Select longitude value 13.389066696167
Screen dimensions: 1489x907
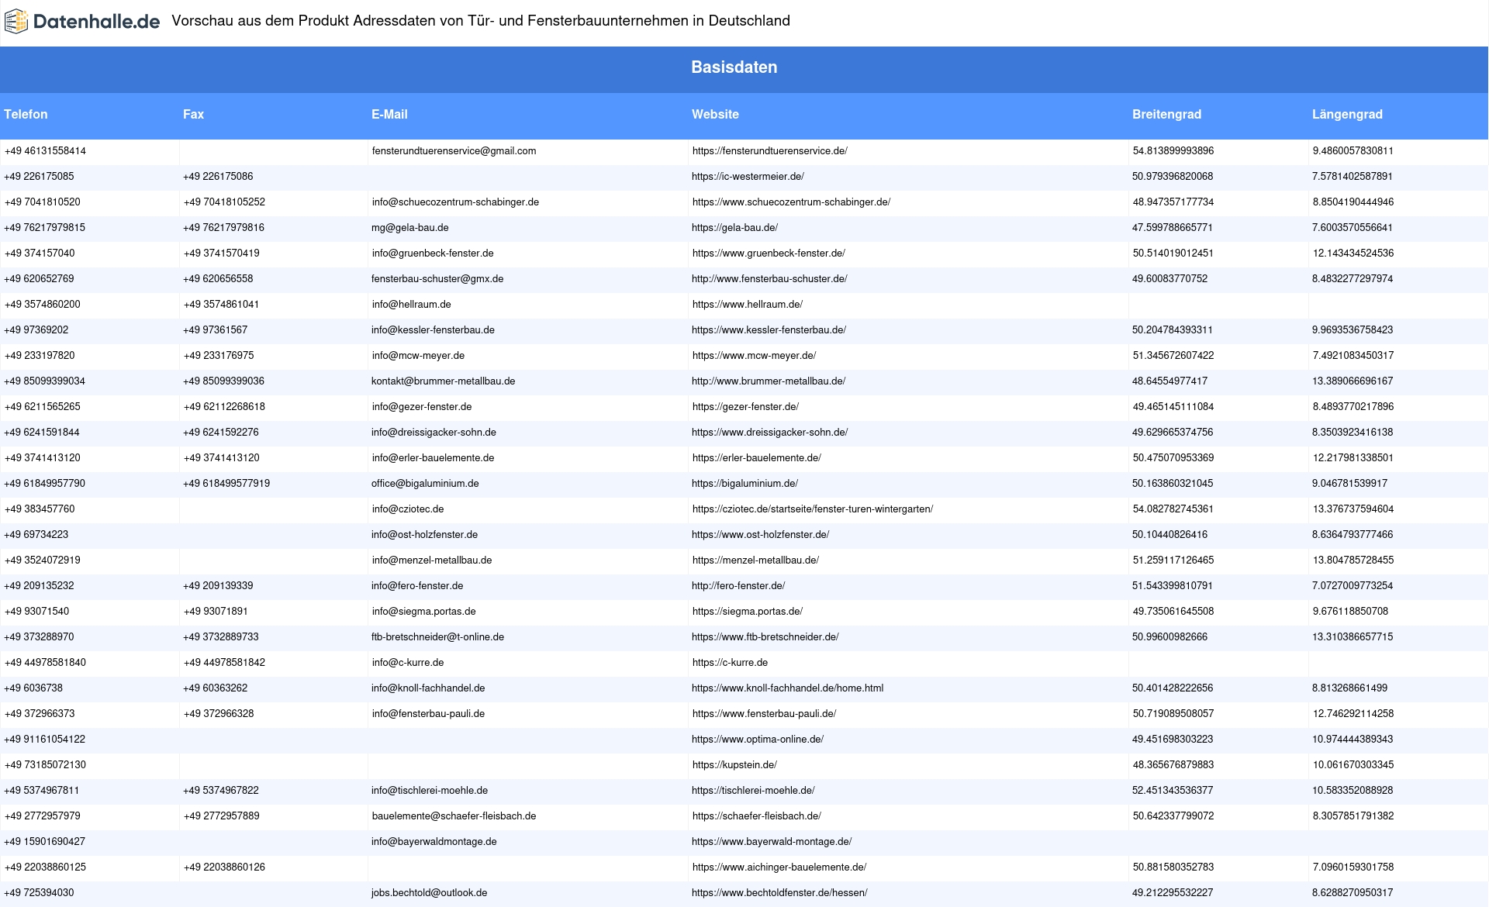(x=1353, y=381)
